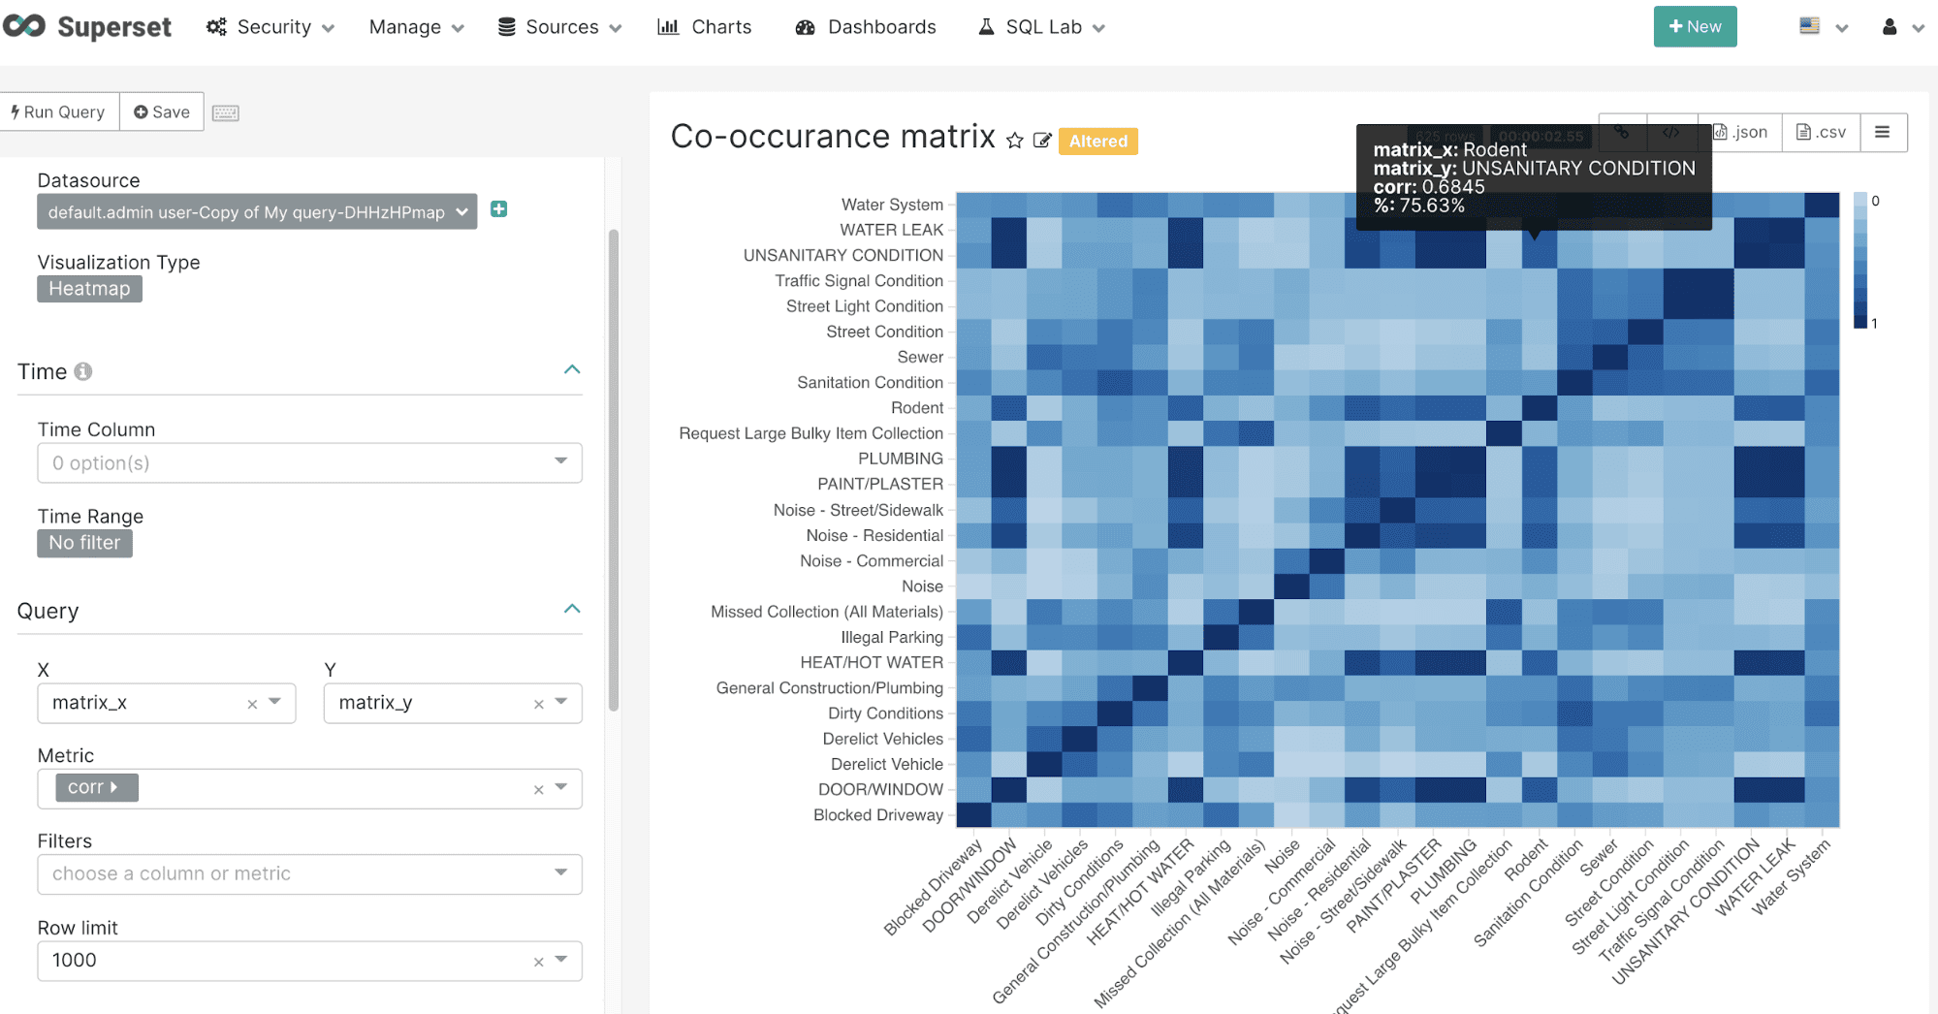The height and width of the screenshot is (1014, 1938).
Task: Open the Manage menu
Action: pos(416,27)
